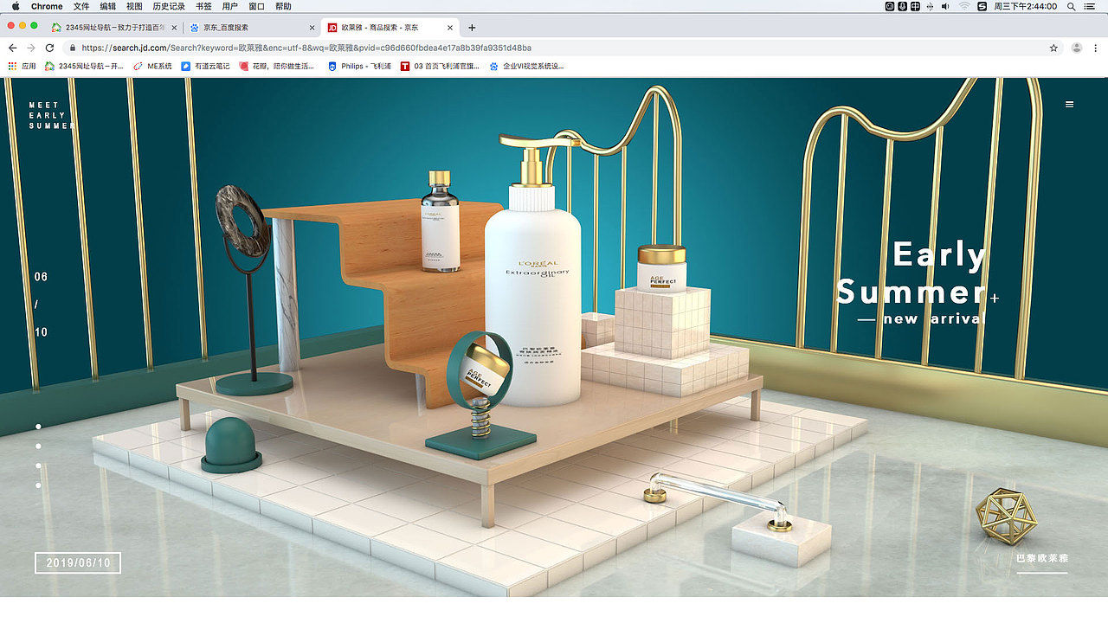Open the 03 首页飞利浦官旗 bookmark
Viewport: 1108px width, 623px height.
(x=441, y=66)
